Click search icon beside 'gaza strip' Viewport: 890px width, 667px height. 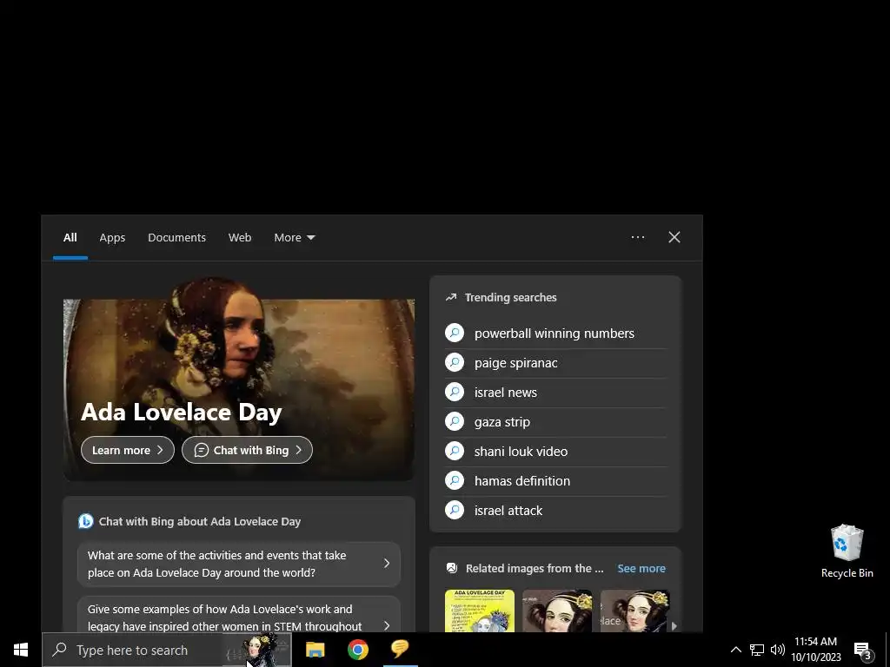click(x=455, y=421)
